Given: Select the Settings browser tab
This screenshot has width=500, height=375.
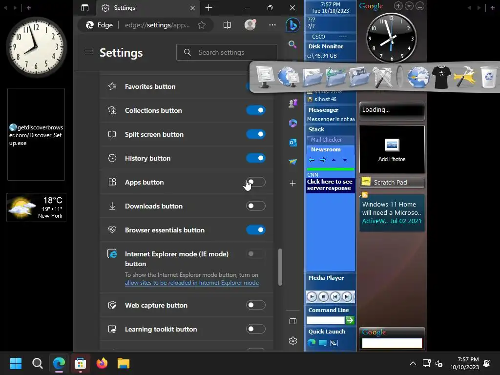Looking at the screenshot, I should [x=148, y=8].
